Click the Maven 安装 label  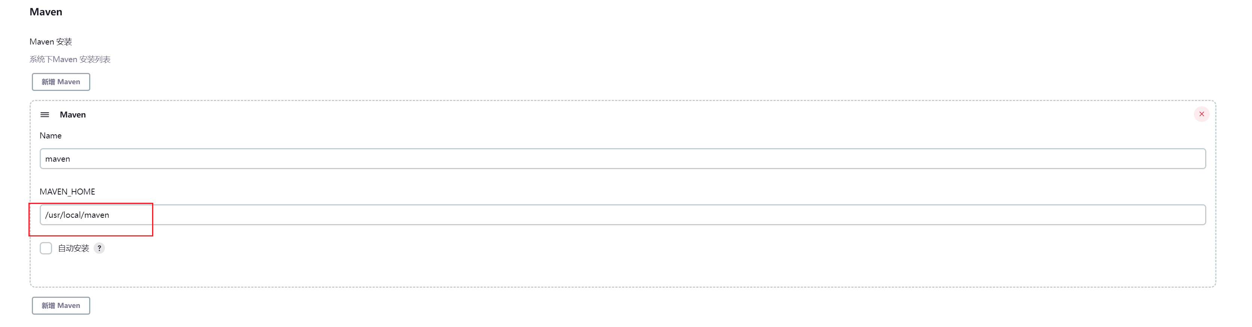pyautogui.click(x=51, y=42)
